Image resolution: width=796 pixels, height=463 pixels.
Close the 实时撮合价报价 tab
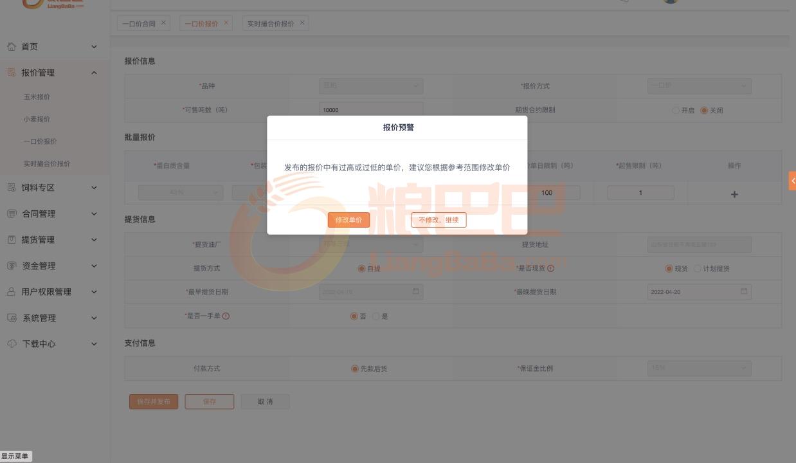click(302, 23)
